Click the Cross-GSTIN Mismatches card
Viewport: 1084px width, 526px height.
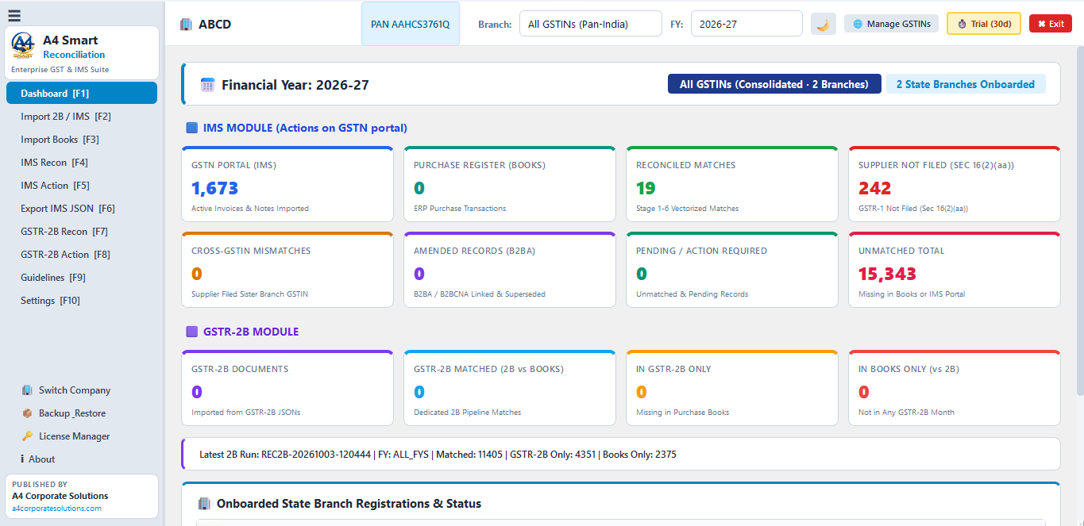tap(287, 270)
